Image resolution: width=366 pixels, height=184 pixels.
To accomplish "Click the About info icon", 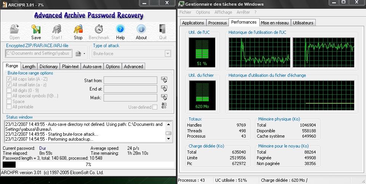I will (x=141, y=29).
